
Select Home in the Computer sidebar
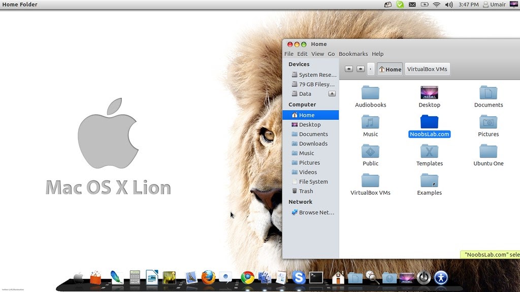[311, 115]
